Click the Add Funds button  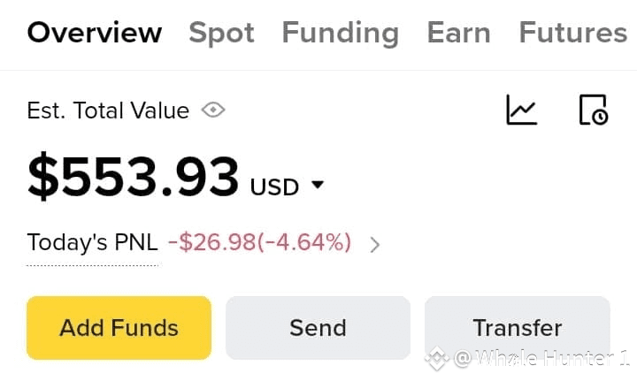119,328
